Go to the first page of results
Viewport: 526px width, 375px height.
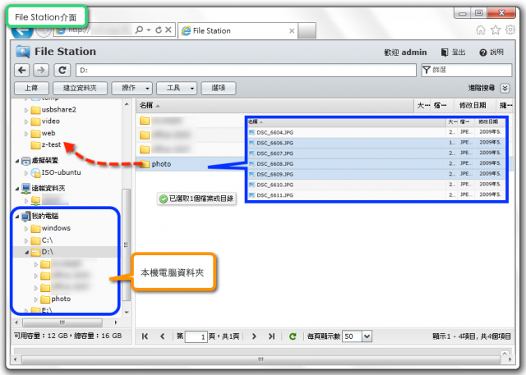coord(145,336)
